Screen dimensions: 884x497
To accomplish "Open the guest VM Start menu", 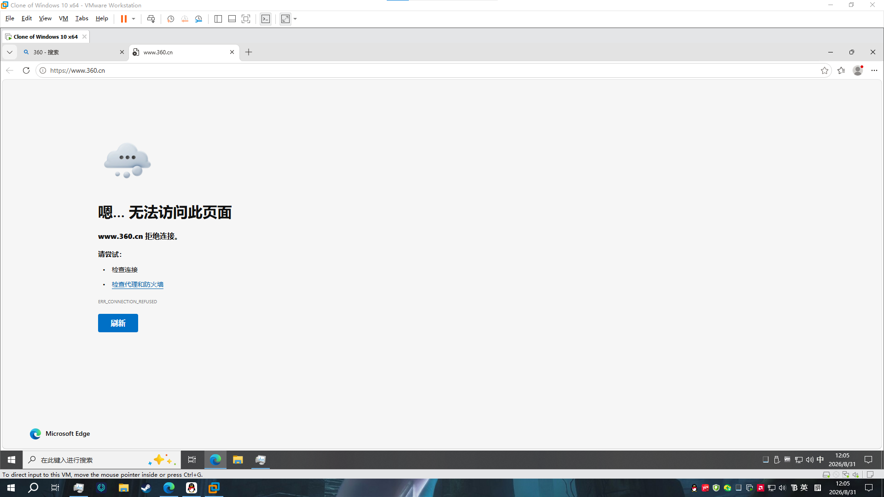I will [12, 460].
